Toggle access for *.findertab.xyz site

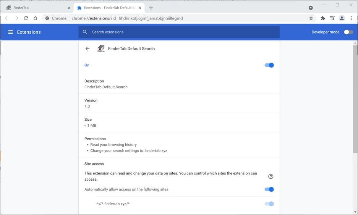269,204
